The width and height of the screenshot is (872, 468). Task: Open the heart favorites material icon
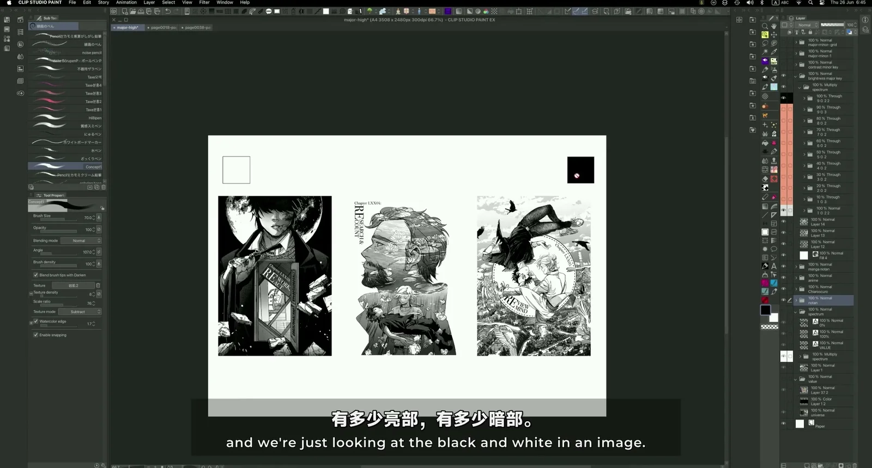coord(752,130)
